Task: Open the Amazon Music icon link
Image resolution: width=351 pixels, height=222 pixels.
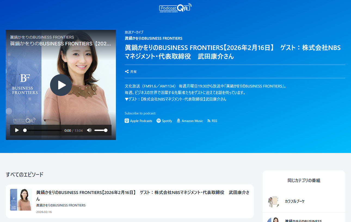Action: (178, 121)
